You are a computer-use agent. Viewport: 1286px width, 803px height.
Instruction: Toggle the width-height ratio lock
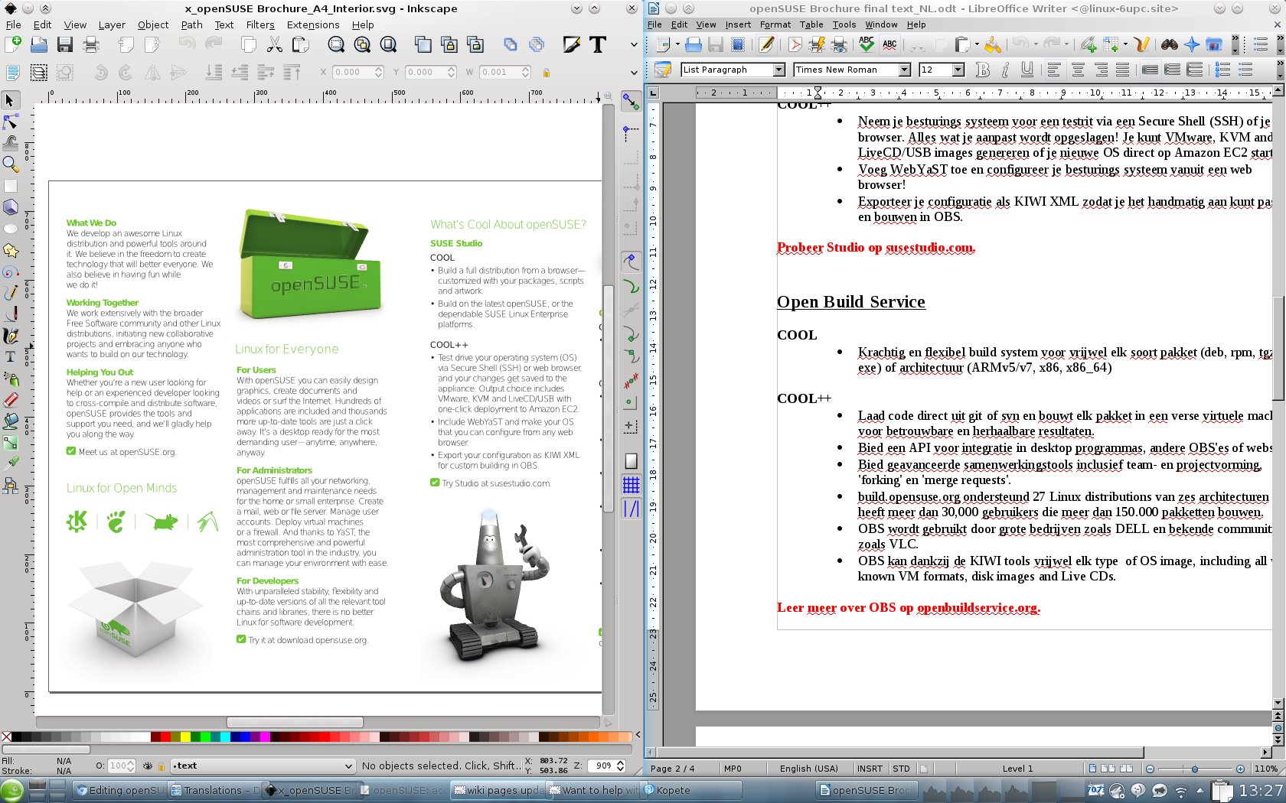click(x=546, y=73)
